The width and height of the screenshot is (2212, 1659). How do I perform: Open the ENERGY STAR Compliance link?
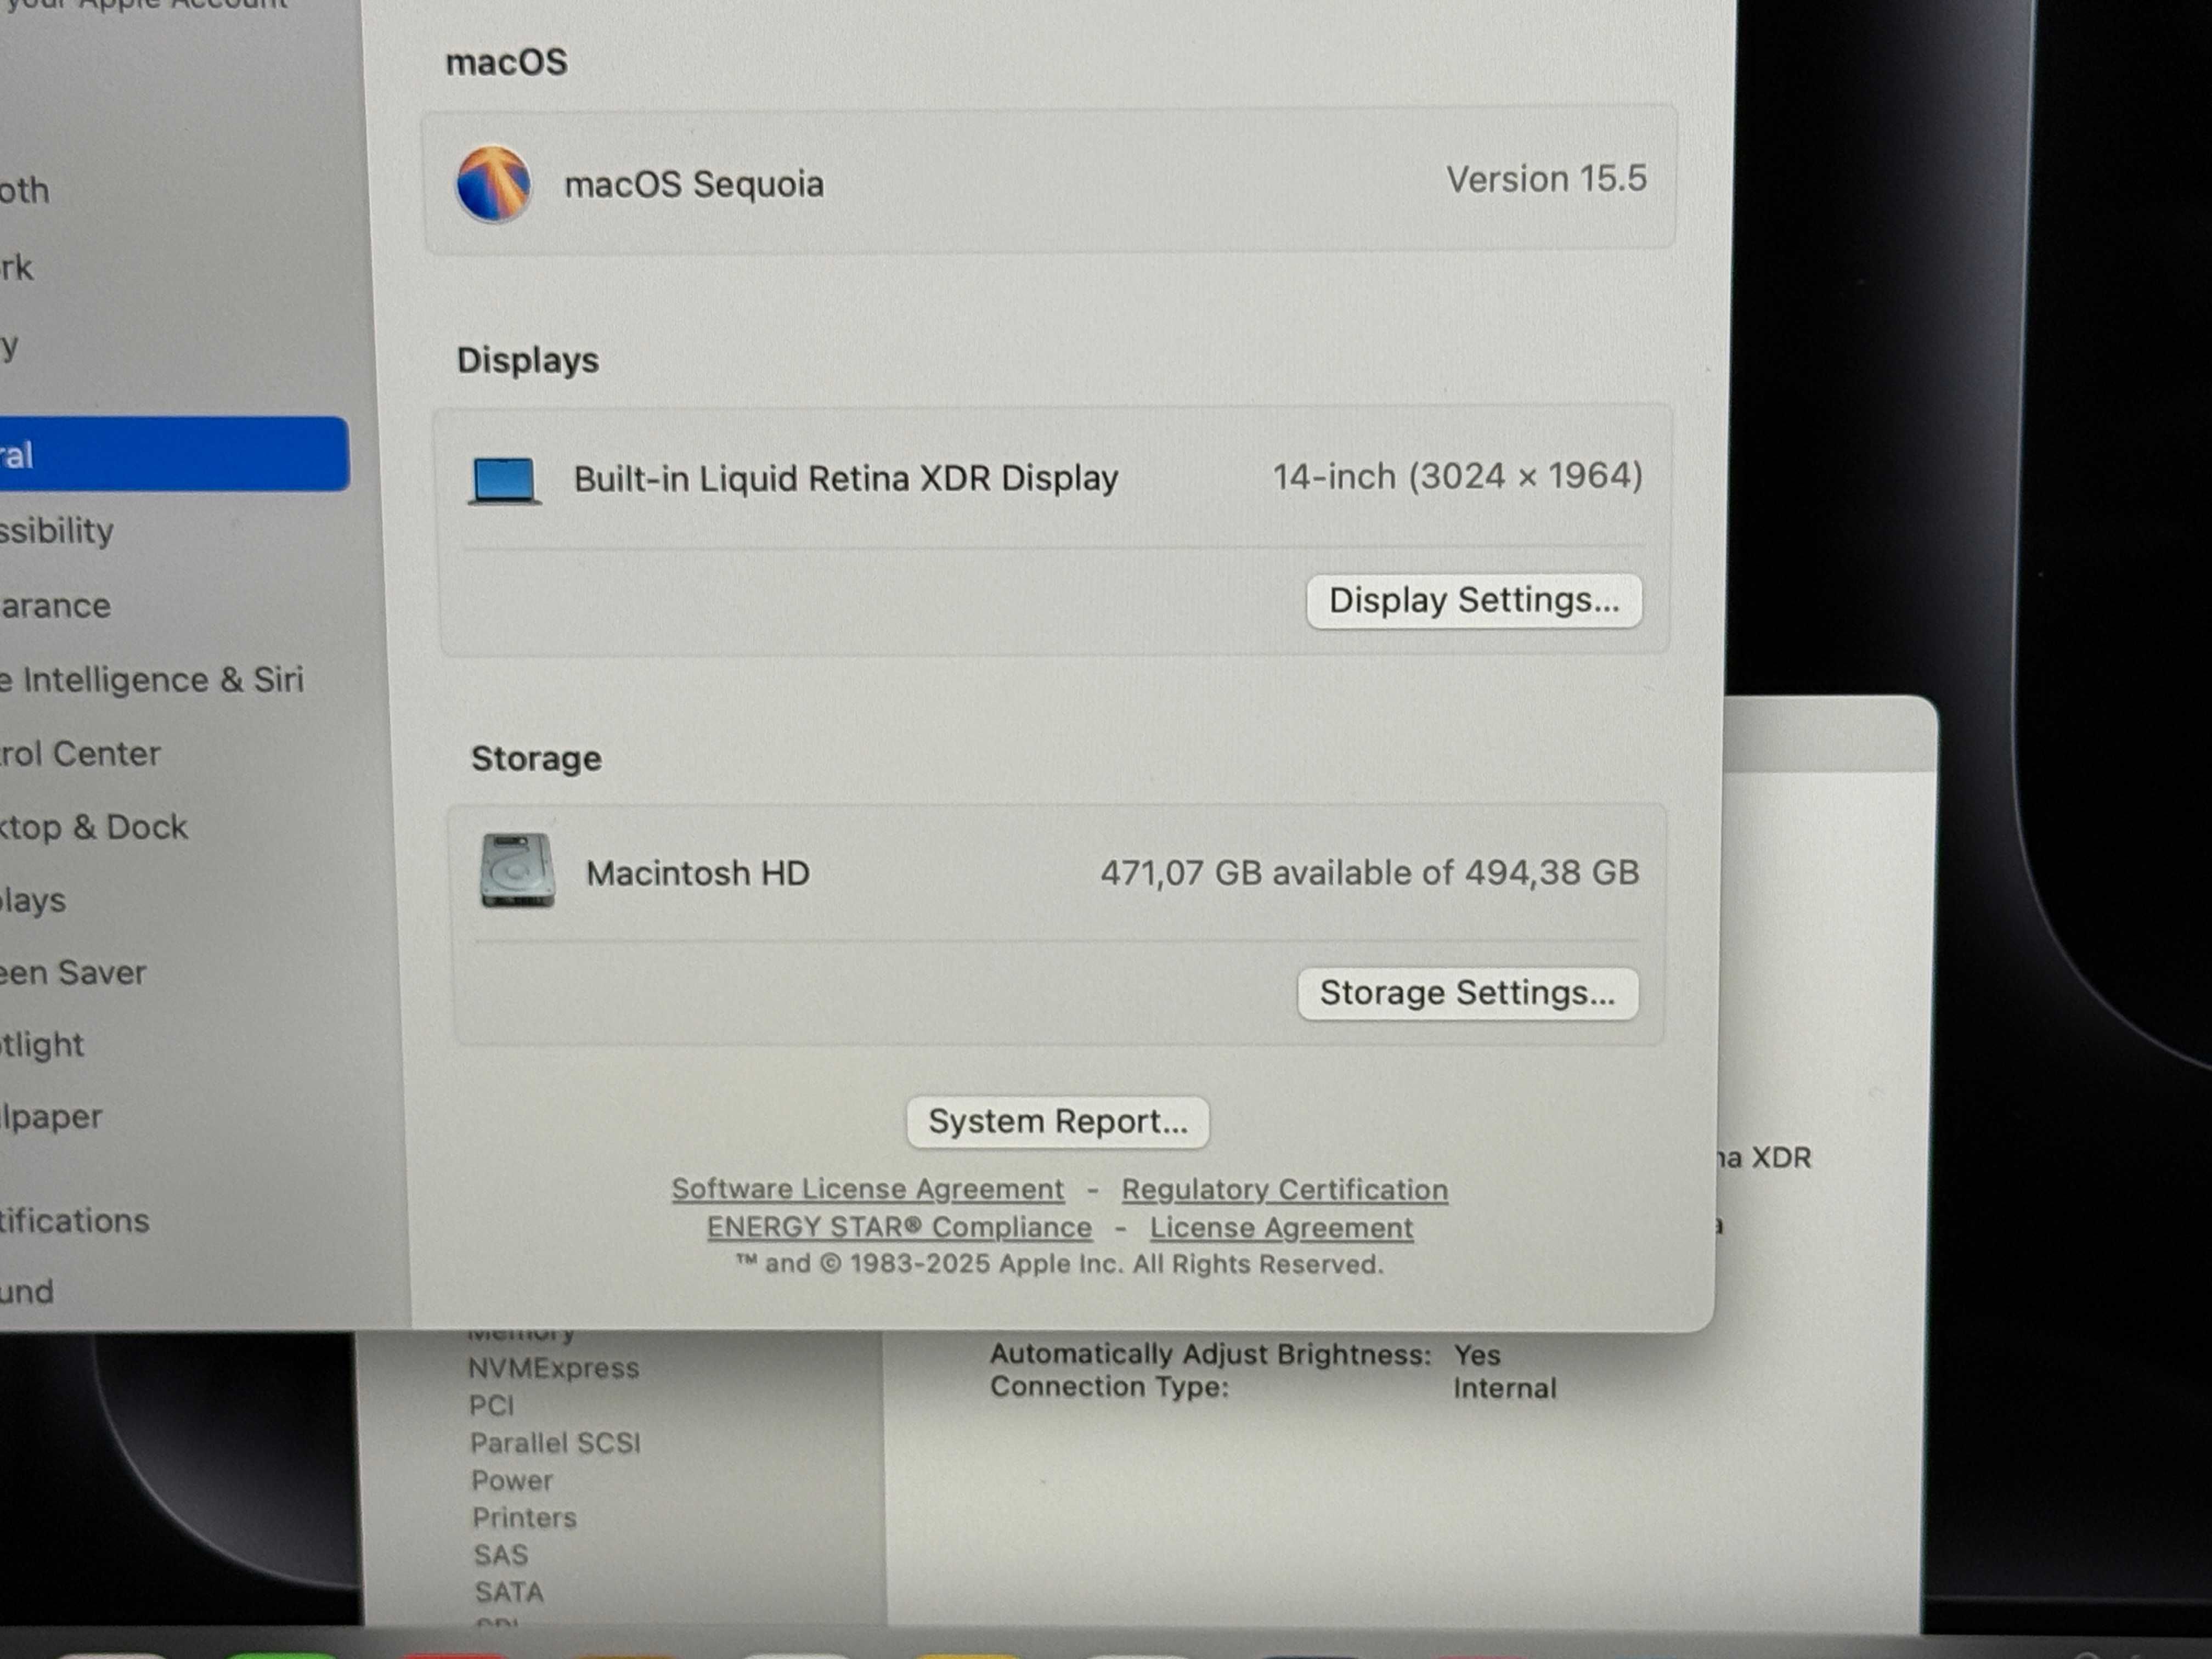point(899,1227)
